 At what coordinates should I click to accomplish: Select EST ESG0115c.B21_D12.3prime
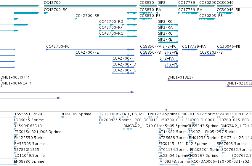(183, 144)
